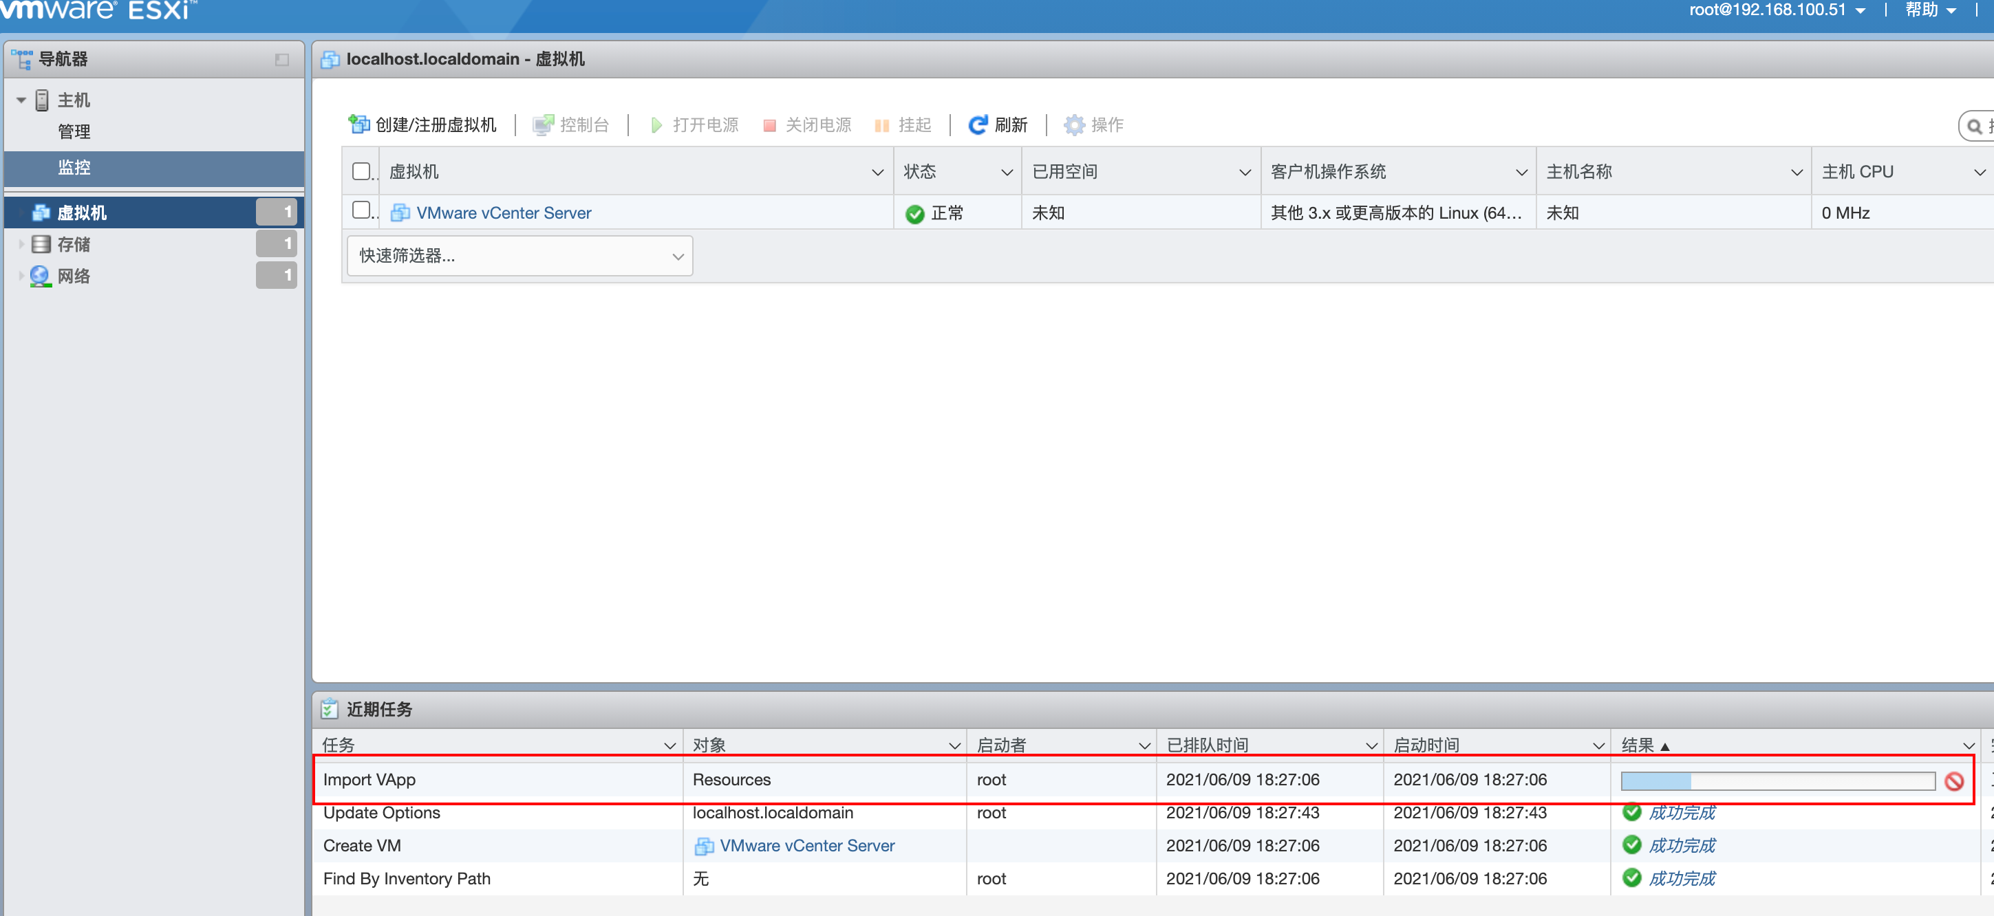The width and height of the screenshot is (1994, 916).
Task: Minimize the navigator panel icon
Action: click(x=282, y=60)
